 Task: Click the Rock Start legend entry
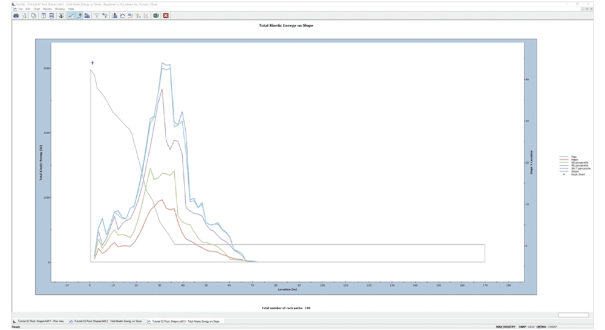pyautogui.click(x=574, y=175)
